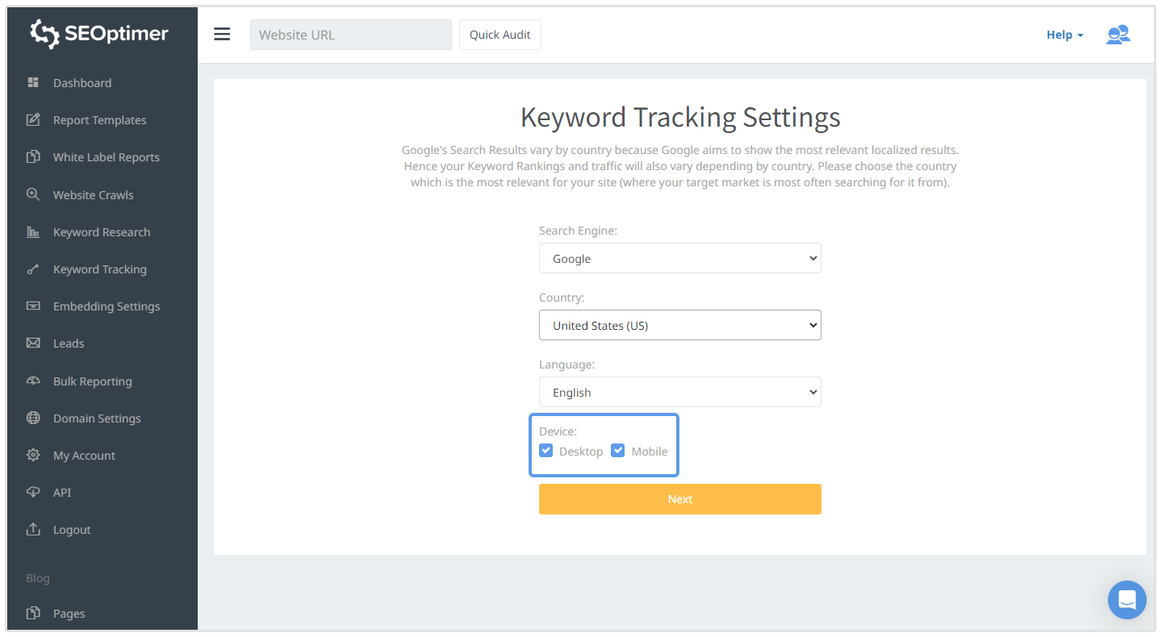This screenshot has height=637, width=1162.
Task: Open White Label Reports menu item
Action: click(106, 157)
